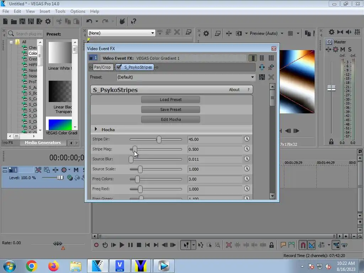This screenshot has height=273, width=364.
Task: Click the Stripe Dir slider handle
Action: [159, 139]
